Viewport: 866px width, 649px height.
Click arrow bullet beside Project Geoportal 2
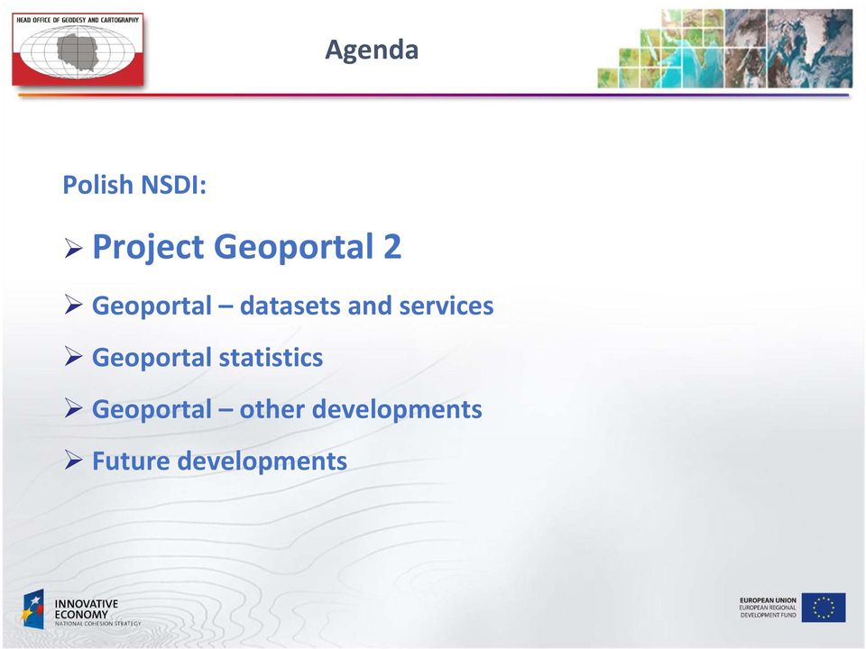[73, 248]
